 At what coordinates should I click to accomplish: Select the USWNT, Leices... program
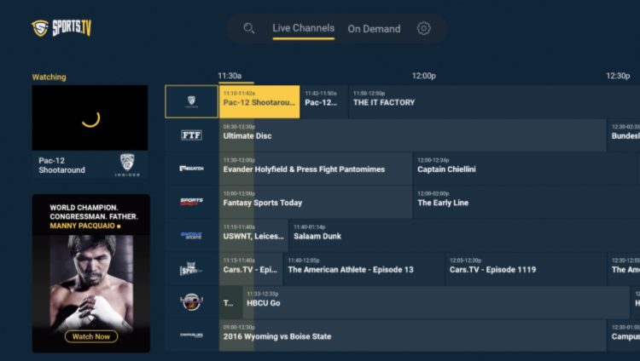click(253, 236)
